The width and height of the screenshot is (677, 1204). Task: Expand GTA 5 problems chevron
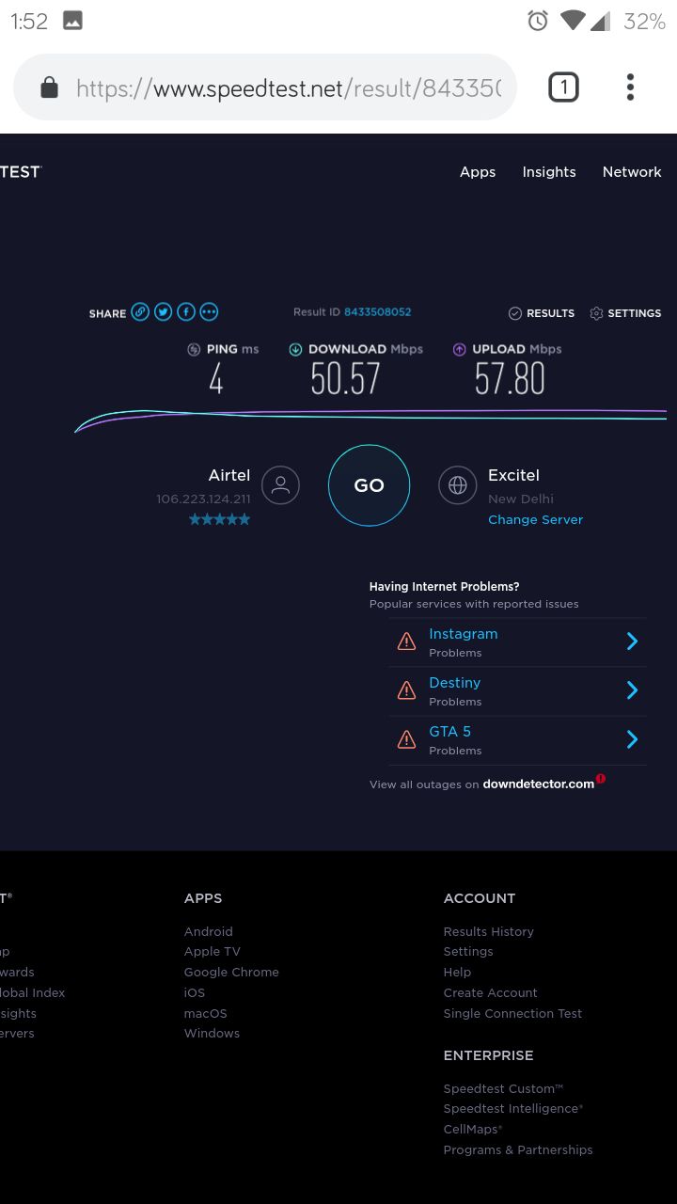point(633,739)
